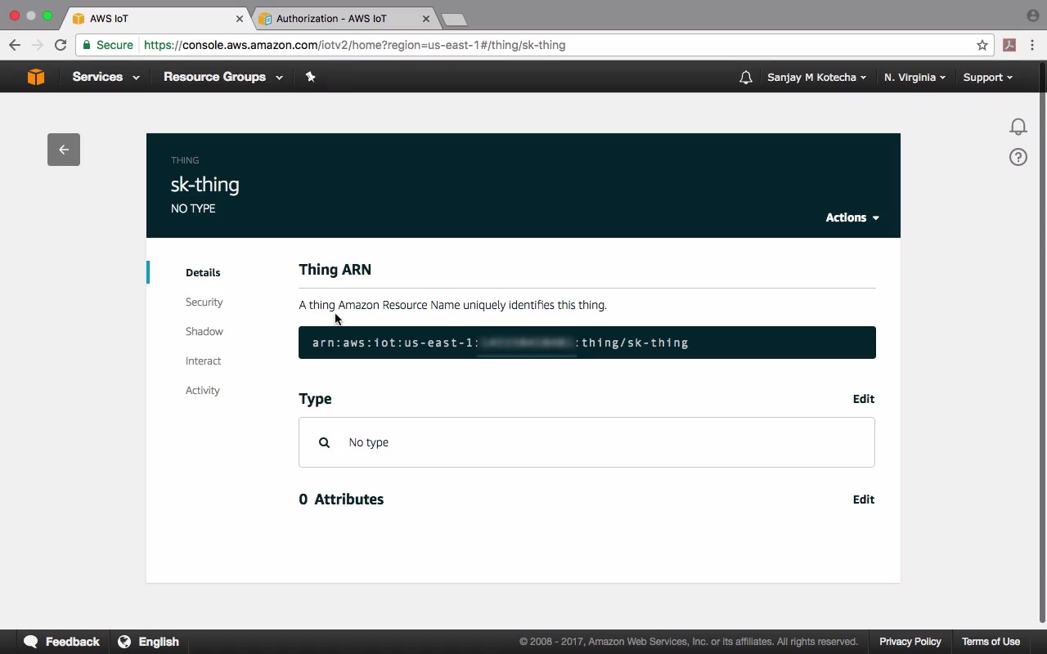Viewport: 1047px width, 654px height.
Task: Click the Chrome profile avatar icon
Action: pyautogui.click(x=1032, y=16)
